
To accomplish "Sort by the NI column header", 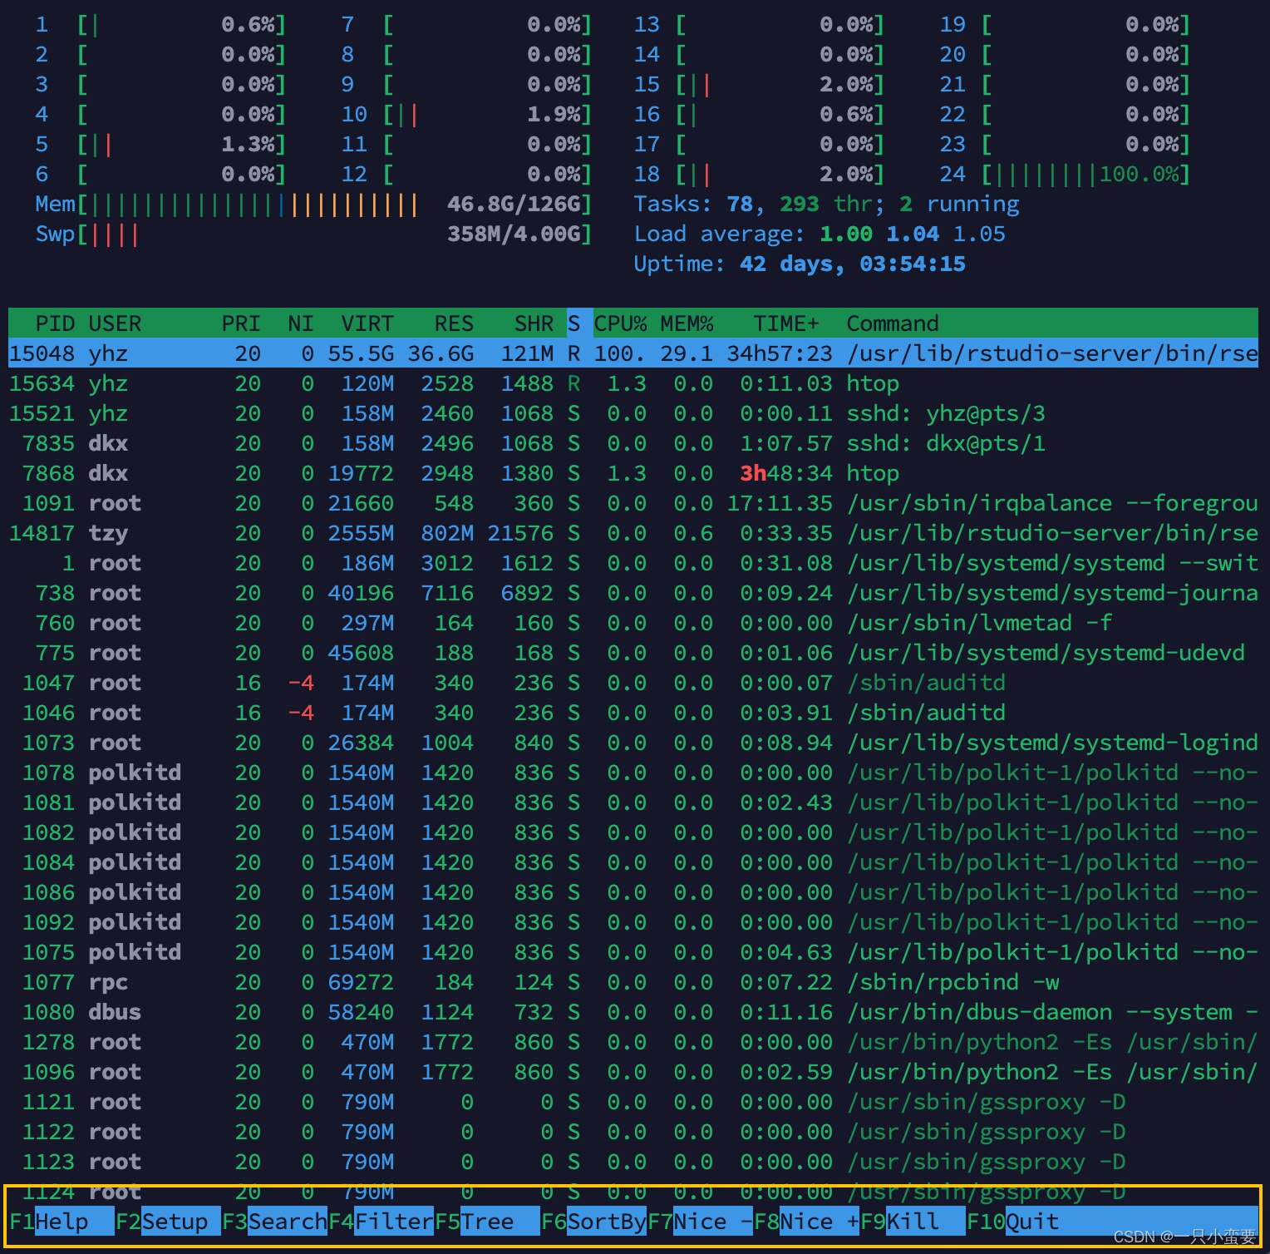I will pyautogui.click(x=301, y=323).
